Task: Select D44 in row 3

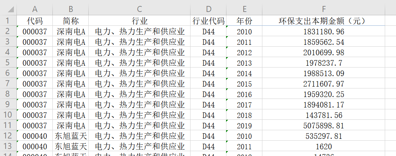Action: (x=208, y=42)
